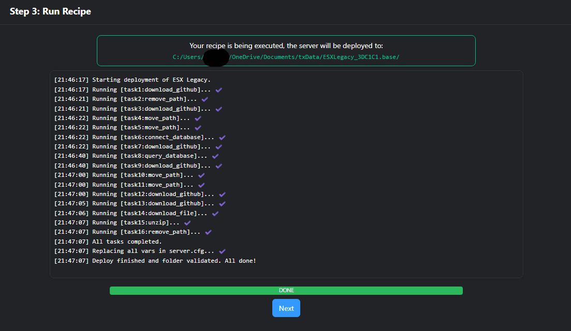Viewport: 571px width, 331px height.
Task: Click the green DONE progress bar
Action: 286,290
